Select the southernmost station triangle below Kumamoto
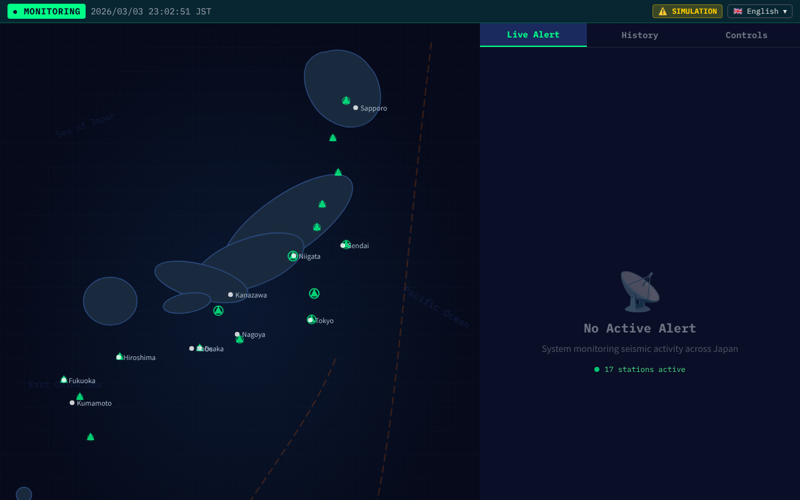 (x=91, y=437)
